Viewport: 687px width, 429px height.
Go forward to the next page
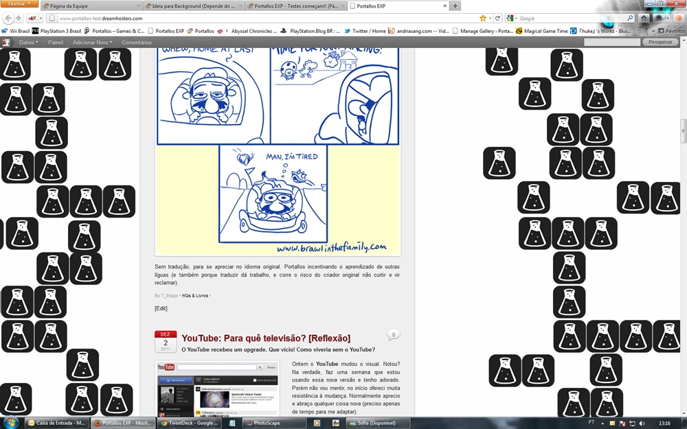pyautogui.click(x=19, y=19)
